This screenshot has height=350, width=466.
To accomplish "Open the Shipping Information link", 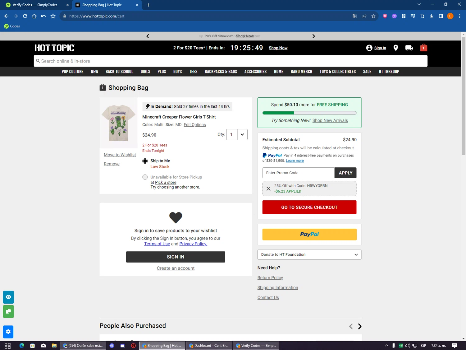I will coord(278,288).
